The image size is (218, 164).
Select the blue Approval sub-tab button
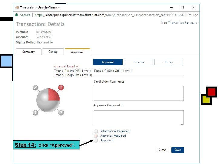[x=108, y=62]
